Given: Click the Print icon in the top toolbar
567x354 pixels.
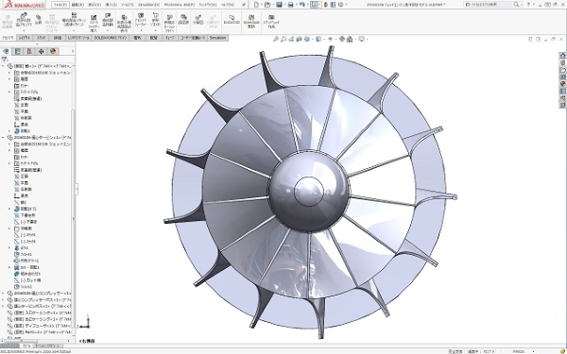Looking at the screenshot, I should tap(290, 5).
